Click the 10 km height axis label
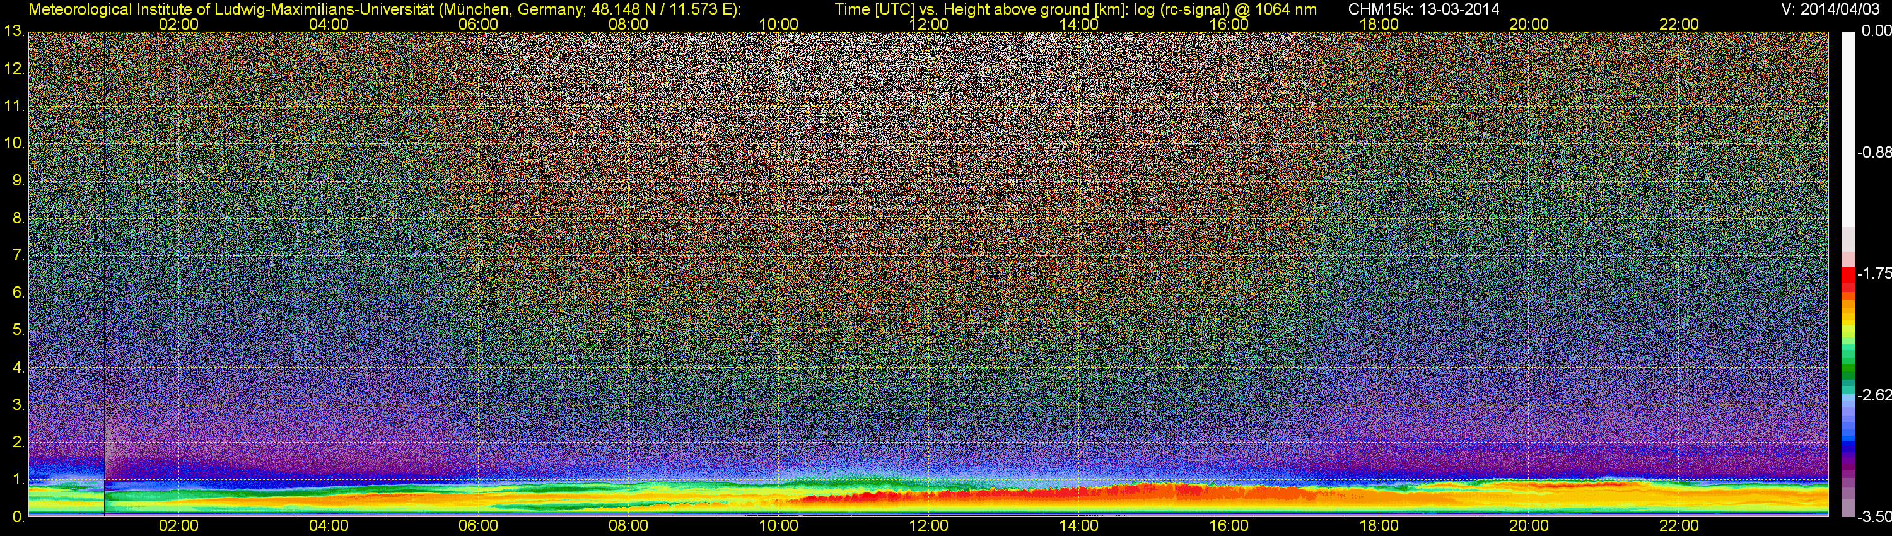The width and height of the screenshot is (1892, 536). pos(15,143)
